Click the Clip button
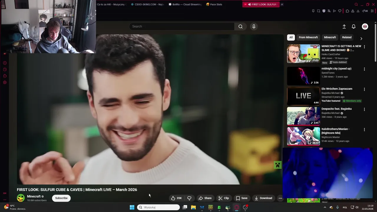Image resolution: width=377 pixels, height=212 pixels. [224, 198]
